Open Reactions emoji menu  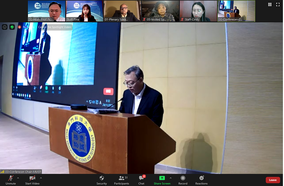tap(201, 180)
